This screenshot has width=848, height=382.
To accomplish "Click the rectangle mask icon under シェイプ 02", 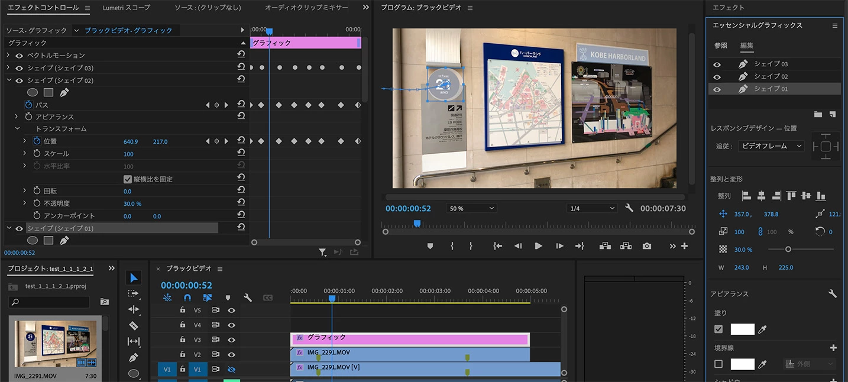I will pos(48,92).
